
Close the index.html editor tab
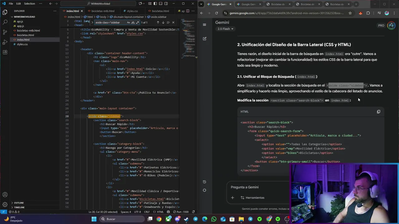pyautogui.click(x=82, y=11)
